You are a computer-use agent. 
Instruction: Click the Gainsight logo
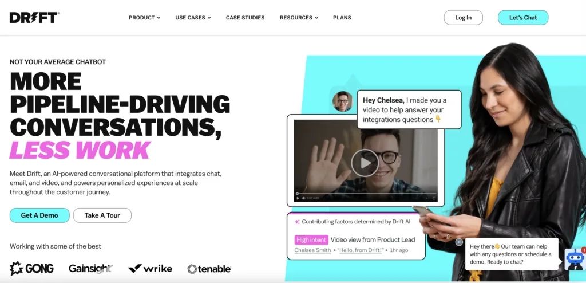90,269
